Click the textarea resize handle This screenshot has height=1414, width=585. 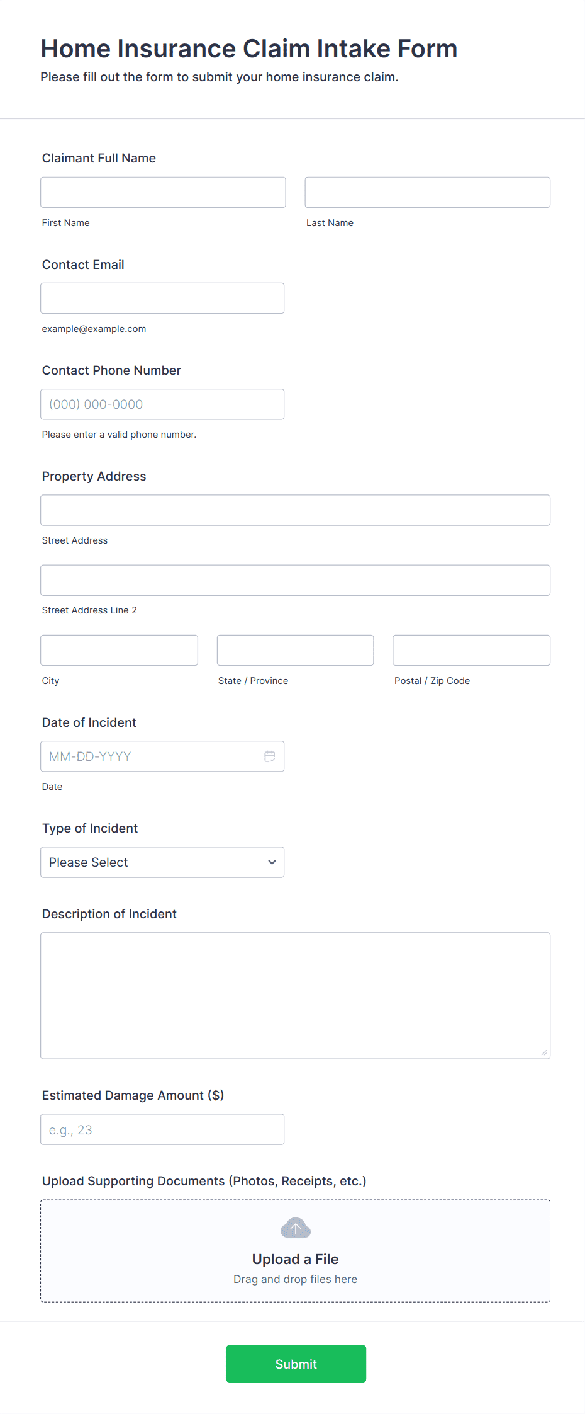coord(543,1052)
